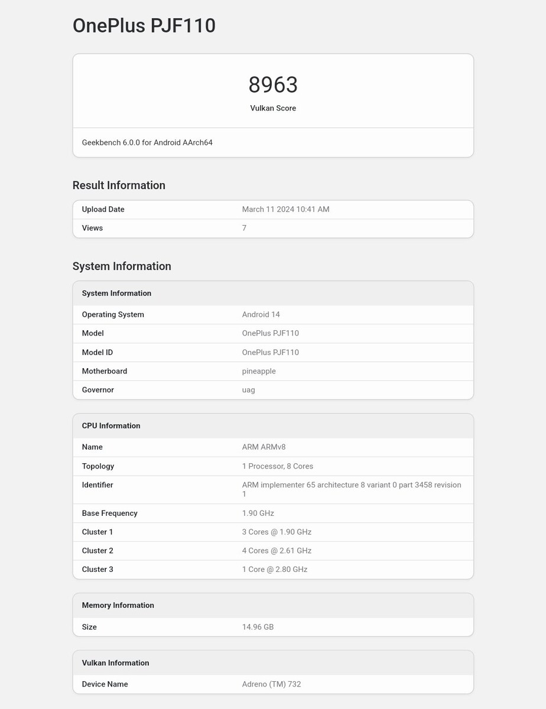
Task: Click the OnePlus PJF110 page title
Action: coord(144,26)
